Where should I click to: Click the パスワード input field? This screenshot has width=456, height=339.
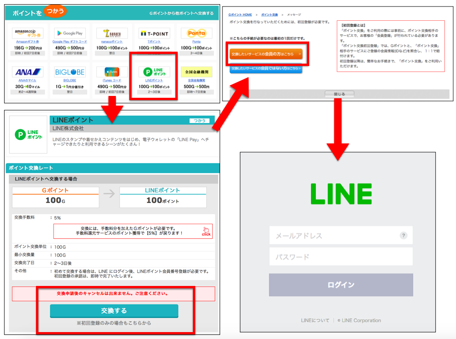341,256
